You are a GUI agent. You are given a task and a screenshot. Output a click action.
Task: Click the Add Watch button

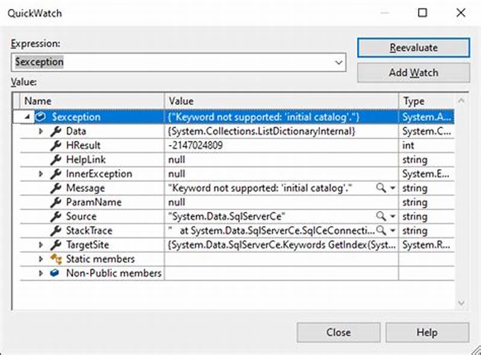(x=413, y=72)
